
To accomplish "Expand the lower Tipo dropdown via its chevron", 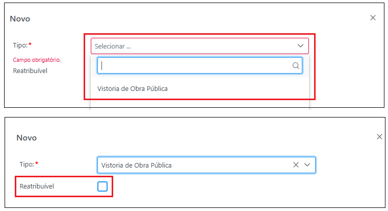I will 307,165.
